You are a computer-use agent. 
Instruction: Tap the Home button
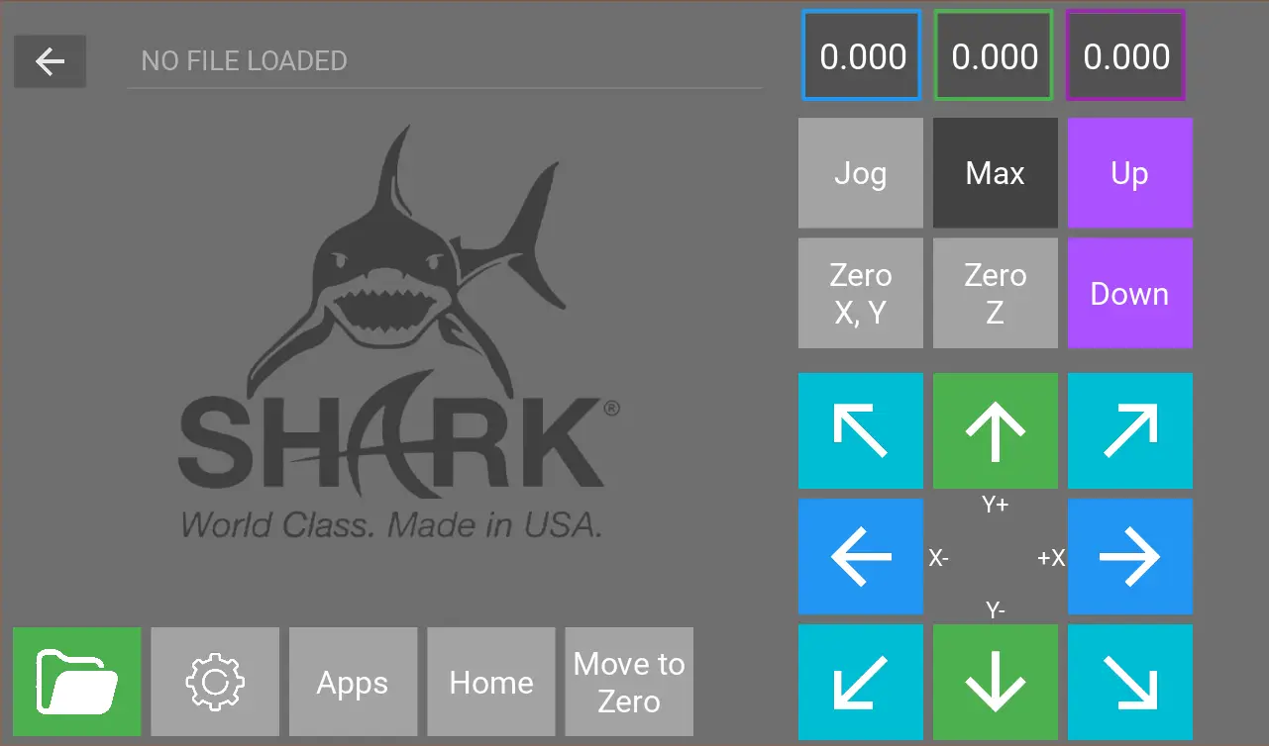coord(491,682)
